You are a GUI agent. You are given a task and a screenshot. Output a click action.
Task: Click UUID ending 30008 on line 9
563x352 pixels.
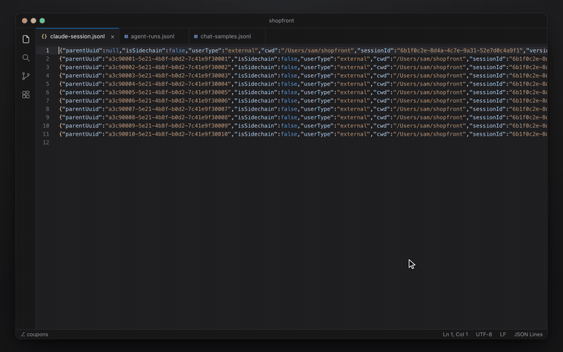click(168, 117)
